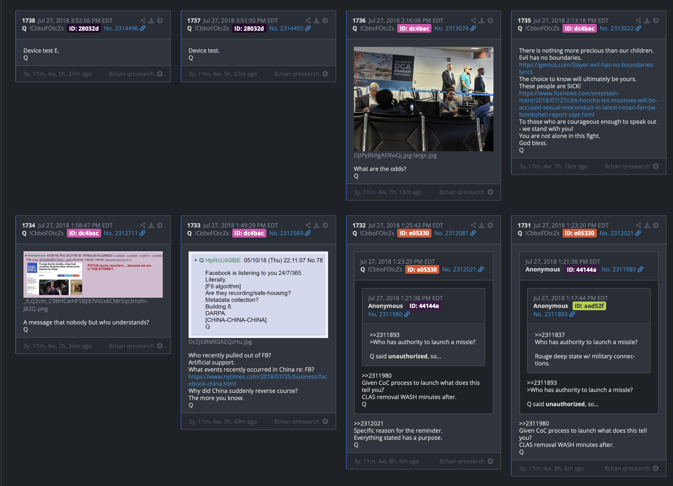Viewport: 673px width, 486px height.
Task: Download post 1738 using its download icon
Action: point(151,20)
